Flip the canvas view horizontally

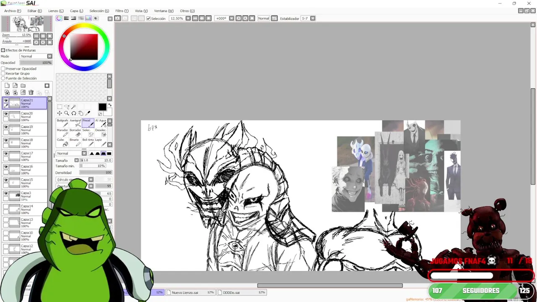pos(274,18)
